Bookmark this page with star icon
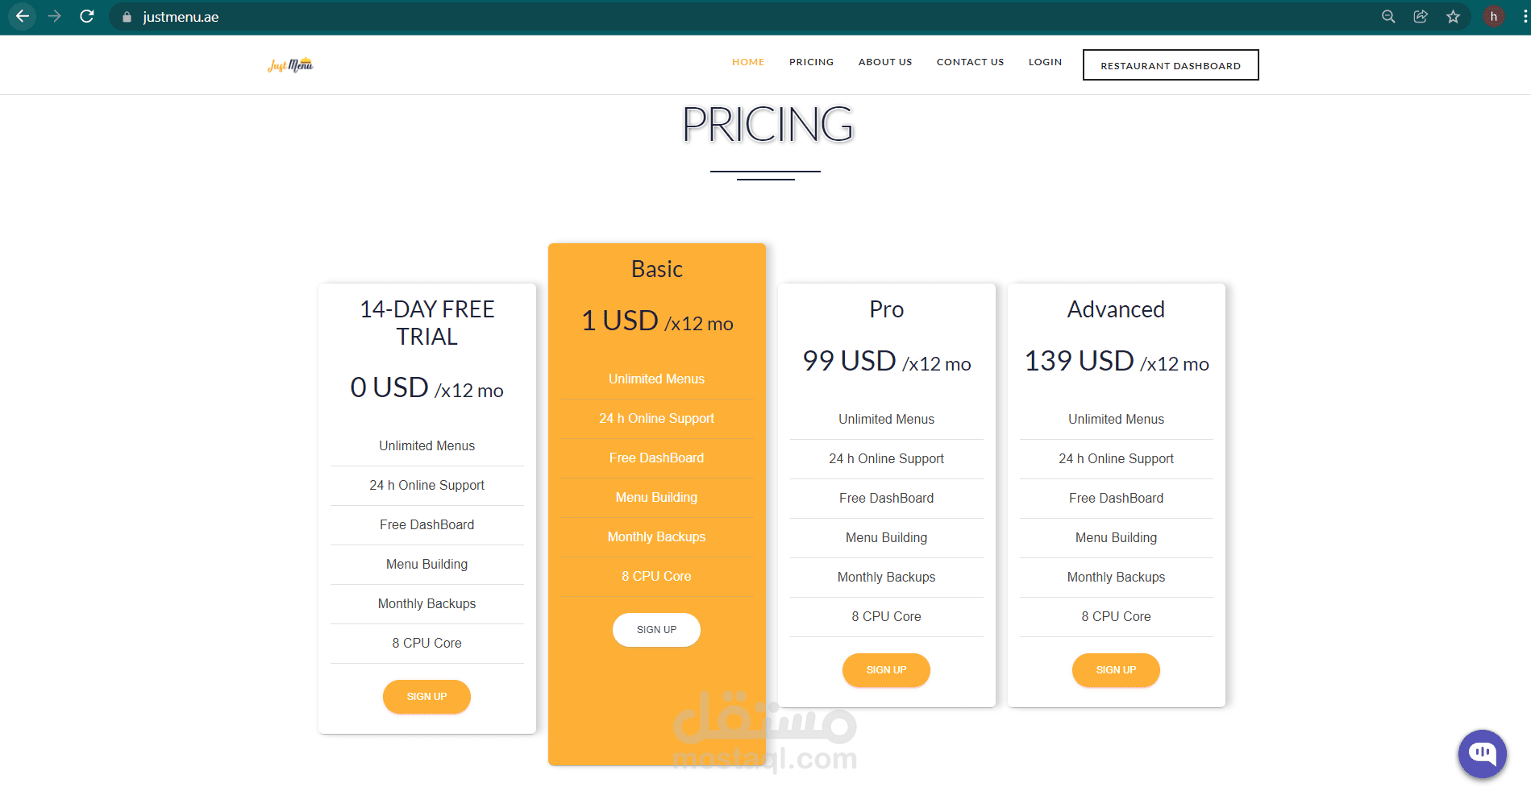1531x791 pixels. pos(1453,16)
